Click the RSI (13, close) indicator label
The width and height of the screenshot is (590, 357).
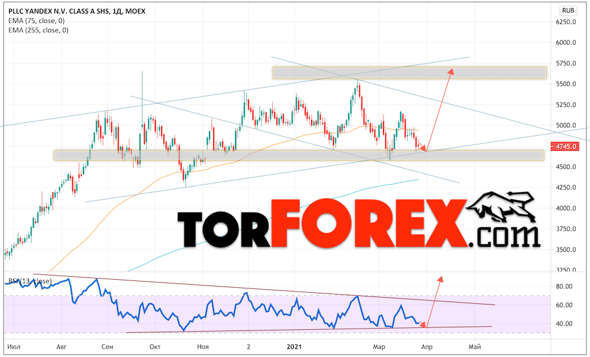pos(30,281)
